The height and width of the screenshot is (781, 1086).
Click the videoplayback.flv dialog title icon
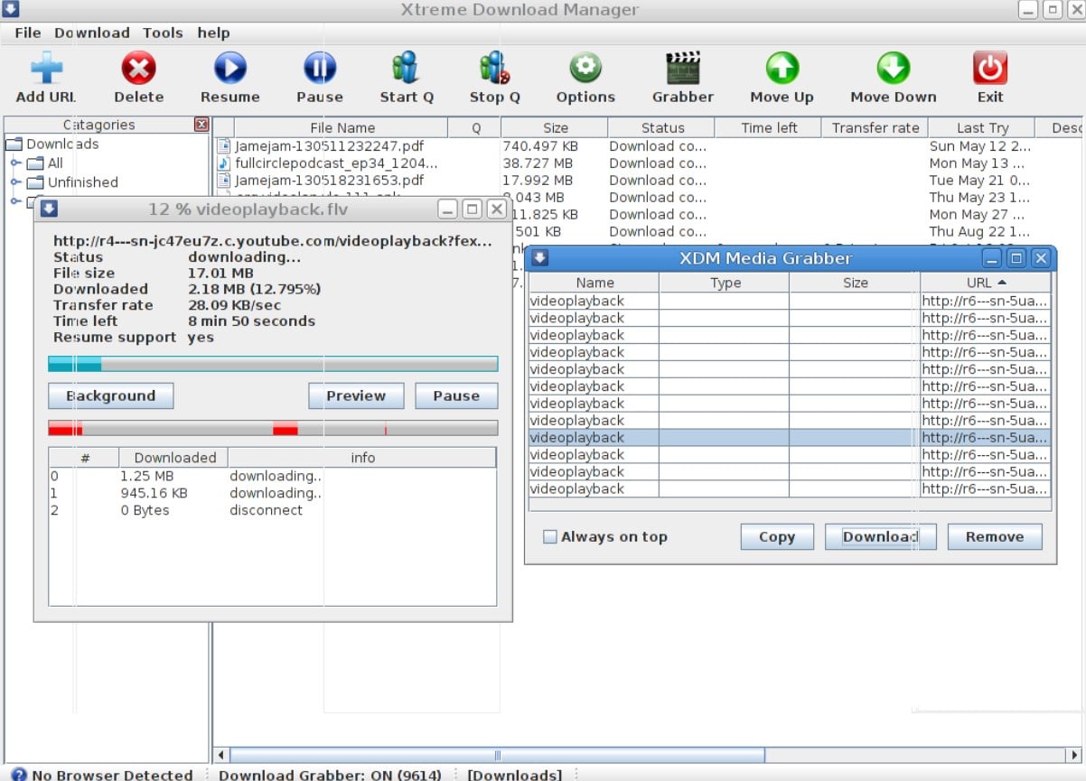(49, 209)
